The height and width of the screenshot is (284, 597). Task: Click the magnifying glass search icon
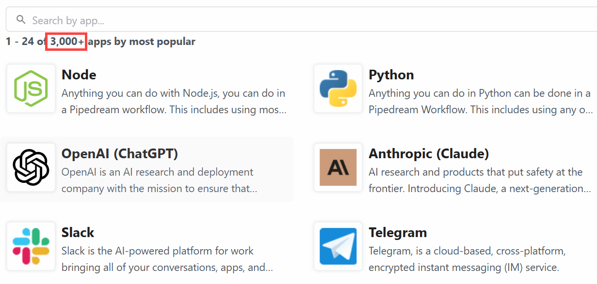point(21,20)
